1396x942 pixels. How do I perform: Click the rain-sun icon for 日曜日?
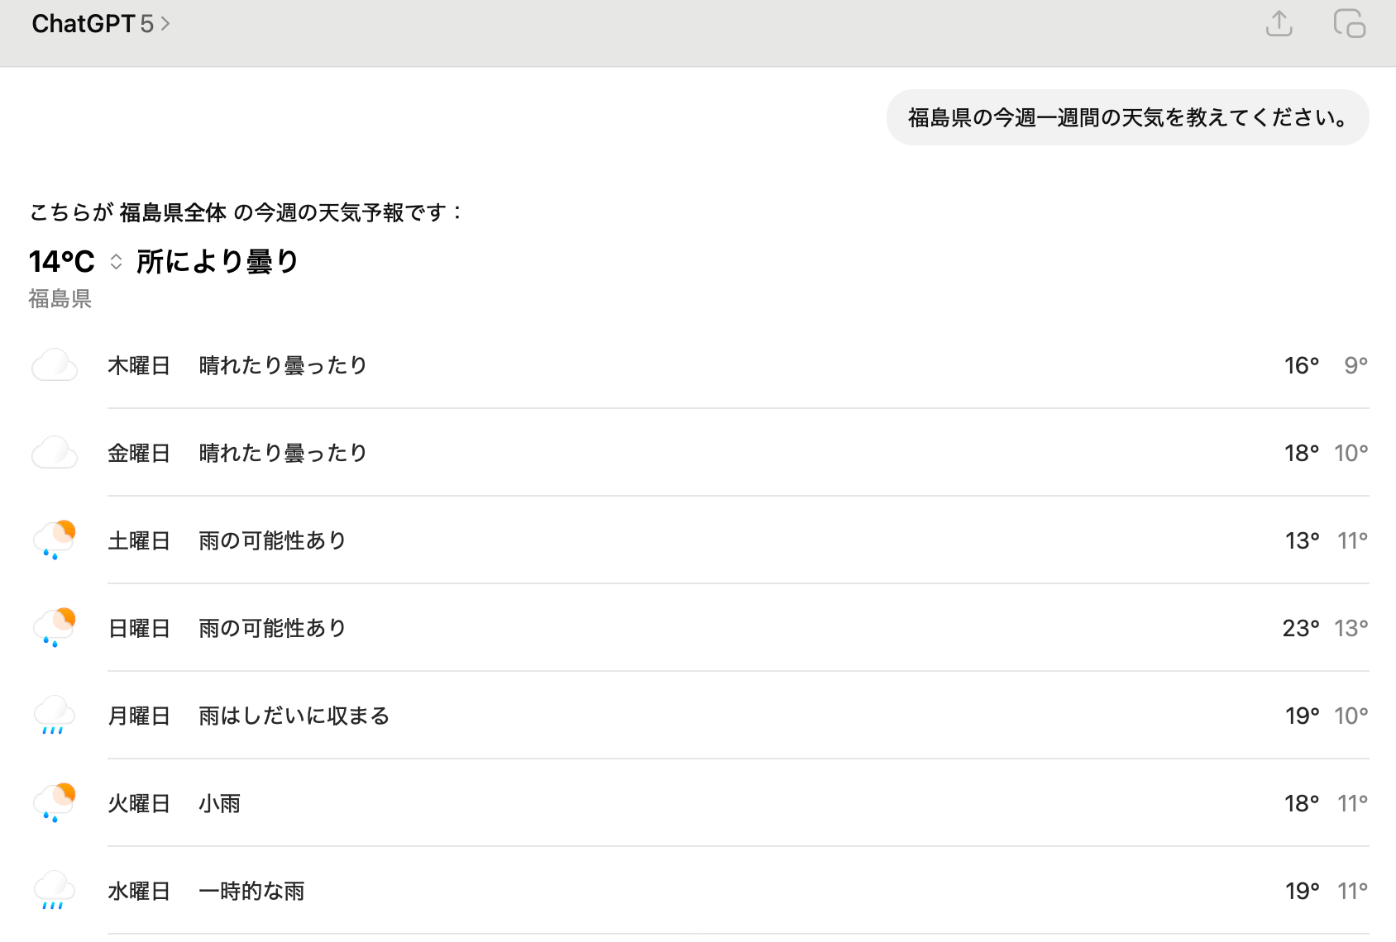(x=55, y=628)
